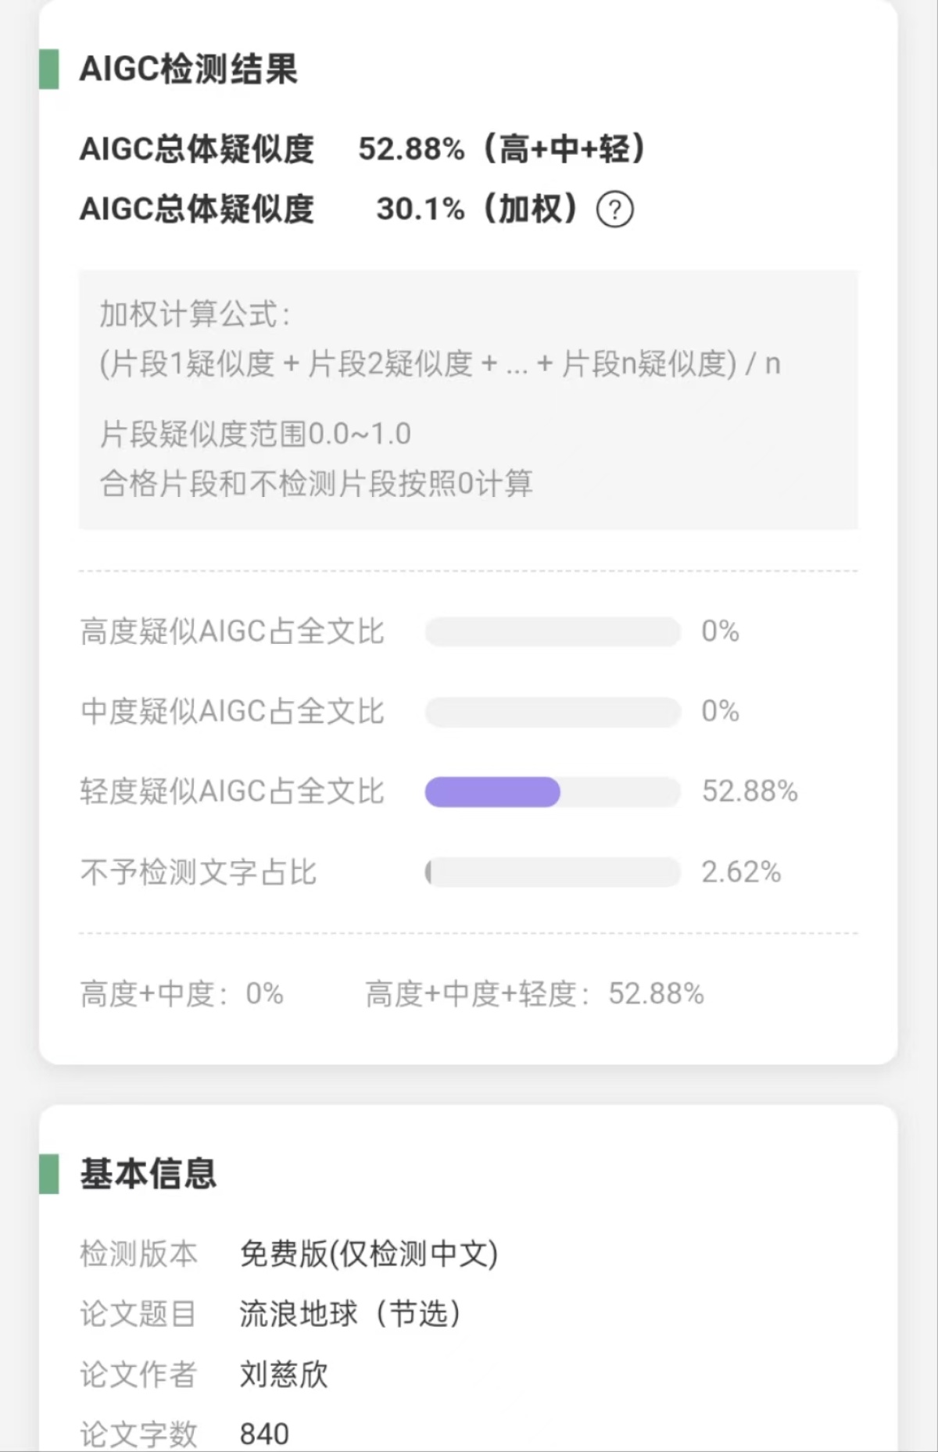Click the 52.88% value beside 轻度疑似 bar
This screenshot has height=1452, width=938.
point(750,792)
